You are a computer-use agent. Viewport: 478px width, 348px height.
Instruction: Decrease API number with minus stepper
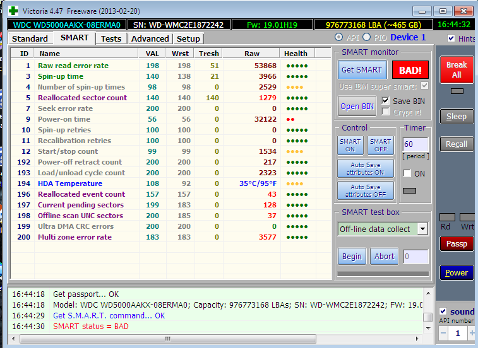tap(443, 333)
